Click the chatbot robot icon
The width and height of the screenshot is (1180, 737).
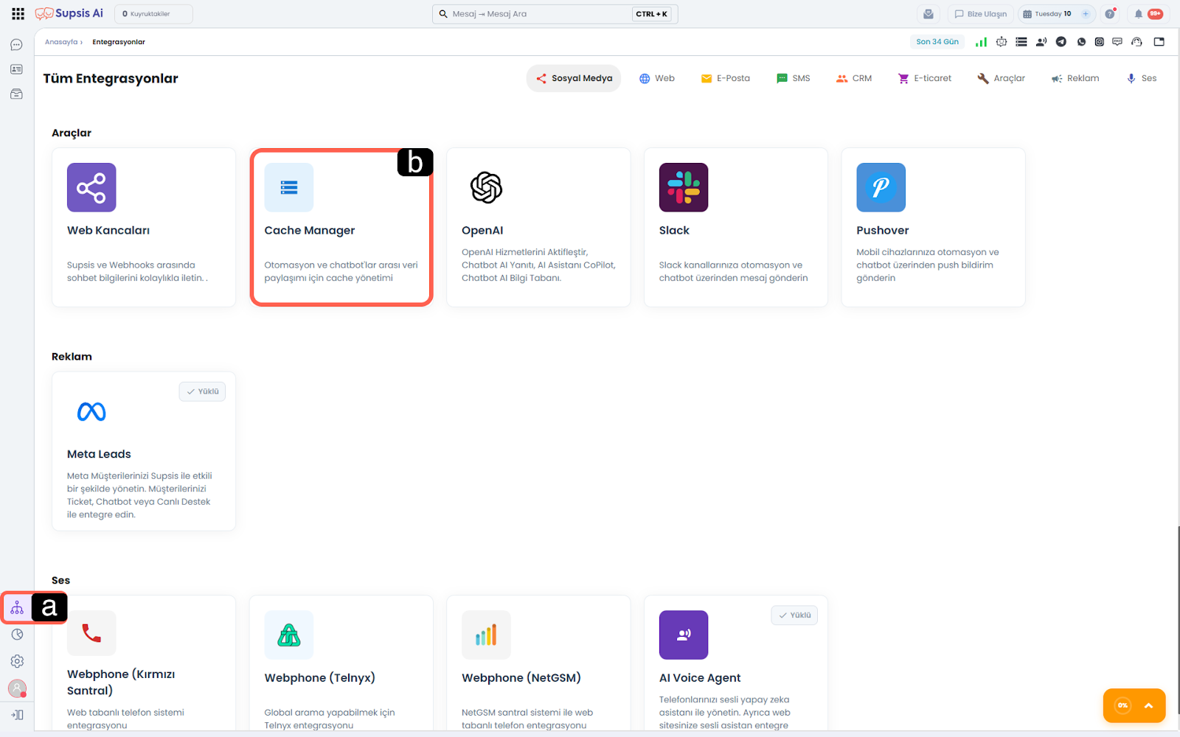click(x=1002, y=42)
